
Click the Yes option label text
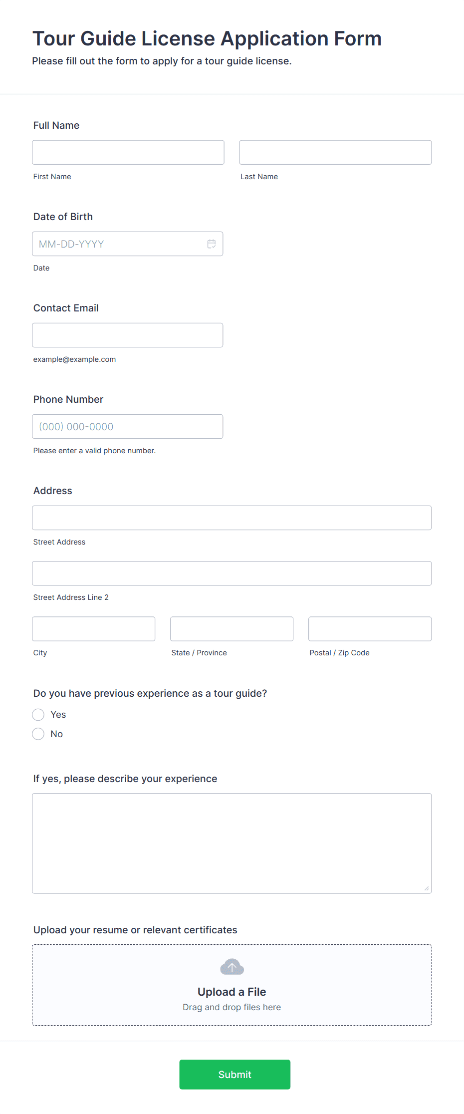58,715
